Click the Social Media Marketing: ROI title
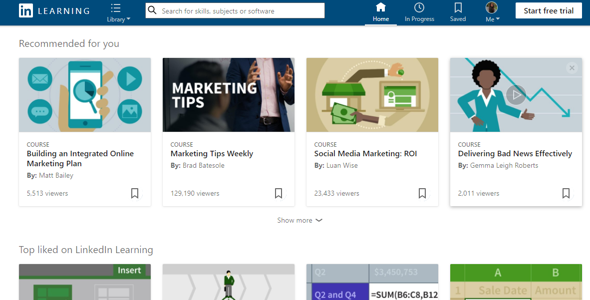The image size is (590, 300). coord(365,154)
